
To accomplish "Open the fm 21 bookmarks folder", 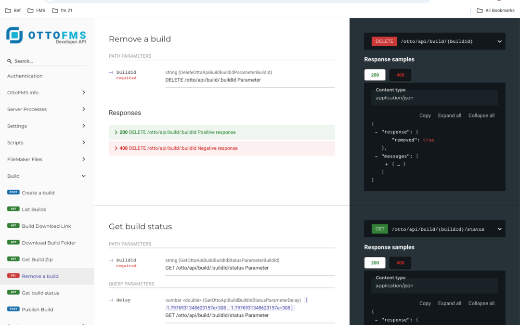I will click(62, 10).
